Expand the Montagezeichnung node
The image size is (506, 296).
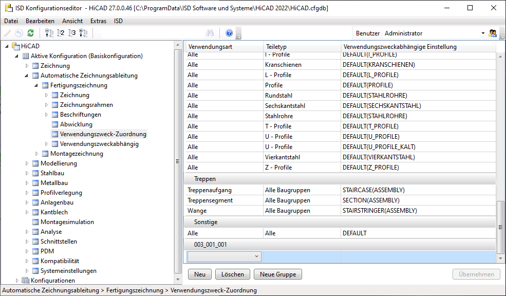click(x=36, y=154)
